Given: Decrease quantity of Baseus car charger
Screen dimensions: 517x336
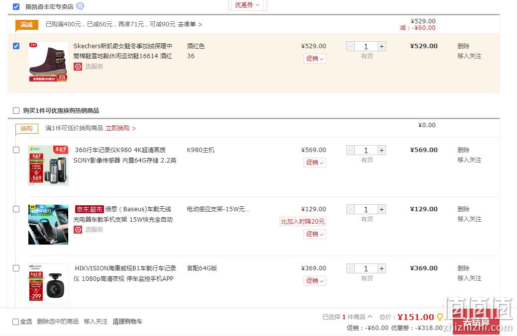Looking at the screenshot, I should 350,209.
